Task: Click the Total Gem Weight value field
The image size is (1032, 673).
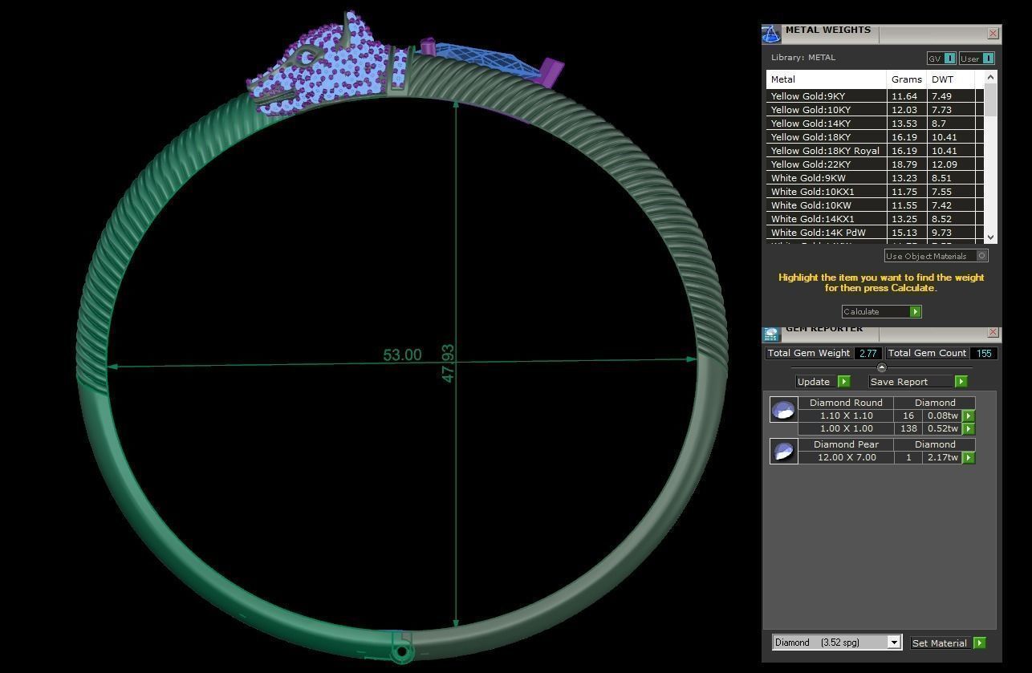Action: click(x=867, y=353)
